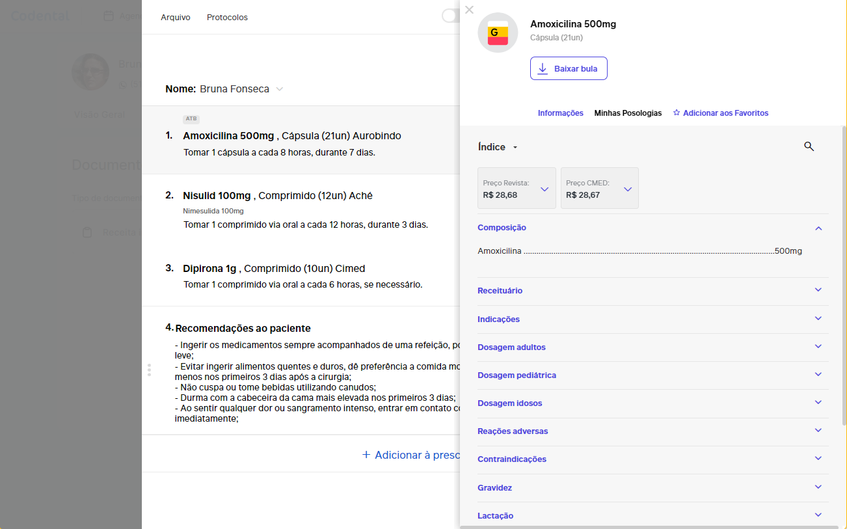Switch to the Minhas Posologias tab
Screen dimensions: 847x529
pos(628,113)
